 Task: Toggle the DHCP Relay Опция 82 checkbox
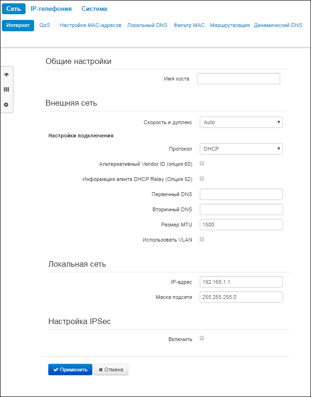pos(202,179)
